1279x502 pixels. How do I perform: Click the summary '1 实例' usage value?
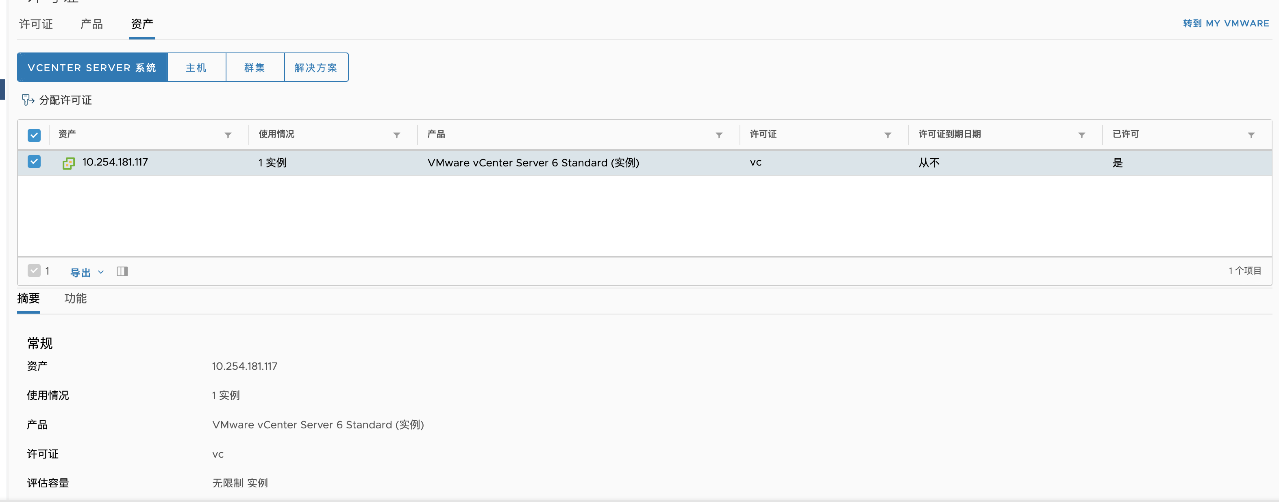(226, 396)
